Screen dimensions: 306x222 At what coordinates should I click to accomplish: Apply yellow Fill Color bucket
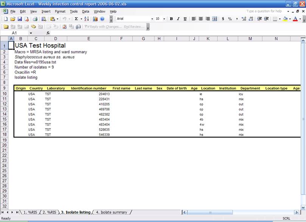285,19
